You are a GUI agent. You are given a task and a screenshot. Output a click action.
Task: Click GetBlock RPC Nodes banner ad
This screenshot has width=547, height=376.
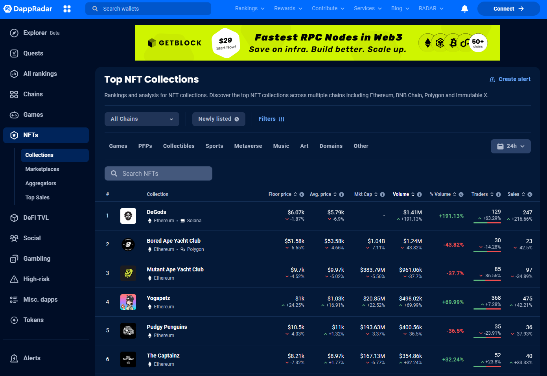tap(318, 43)
